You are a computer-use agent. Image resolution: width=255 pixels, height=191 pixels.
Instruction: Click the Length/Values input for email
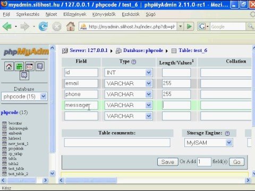[176, 83]
